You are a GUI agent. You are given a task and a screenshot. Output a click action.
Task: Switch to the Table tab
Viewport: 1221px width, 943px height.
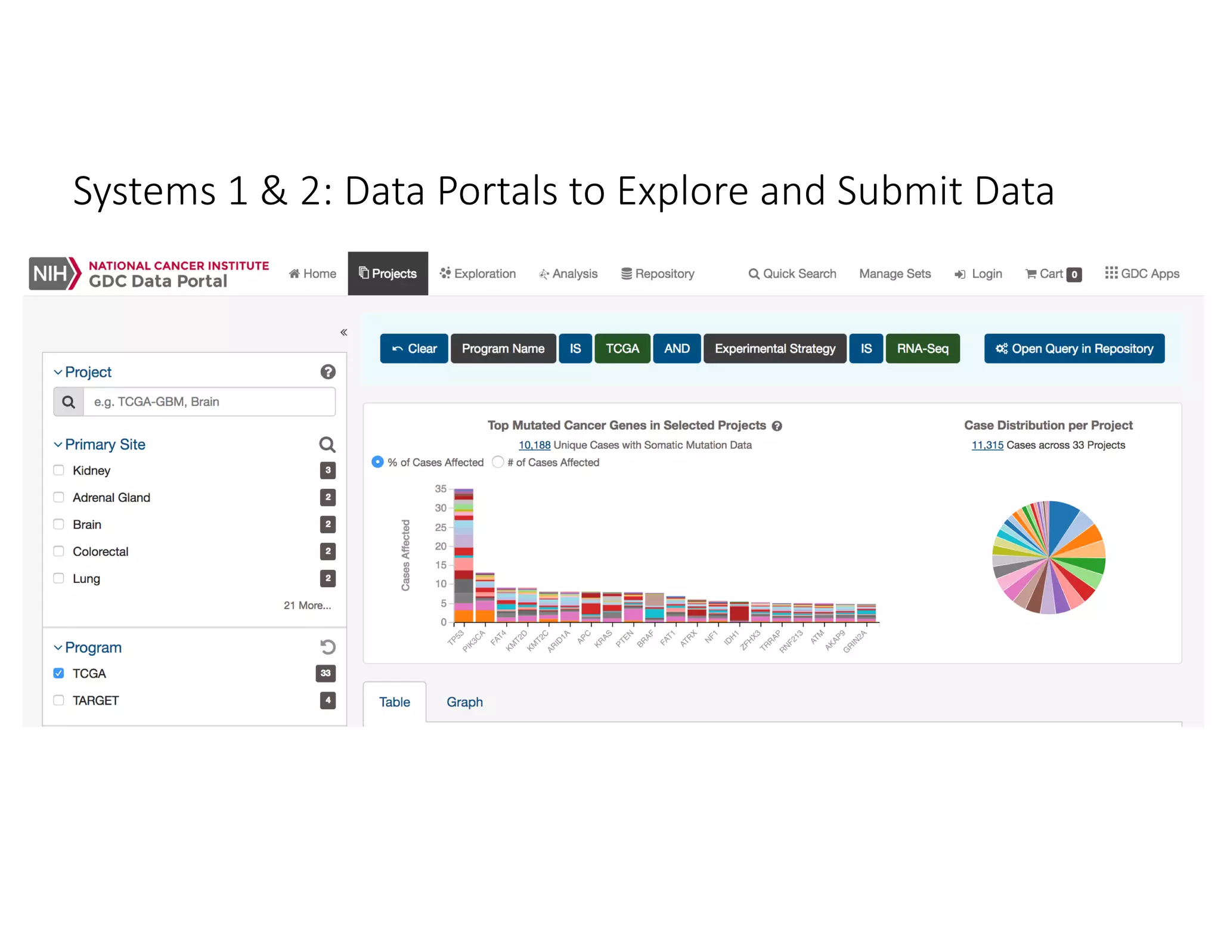point(395,702)
